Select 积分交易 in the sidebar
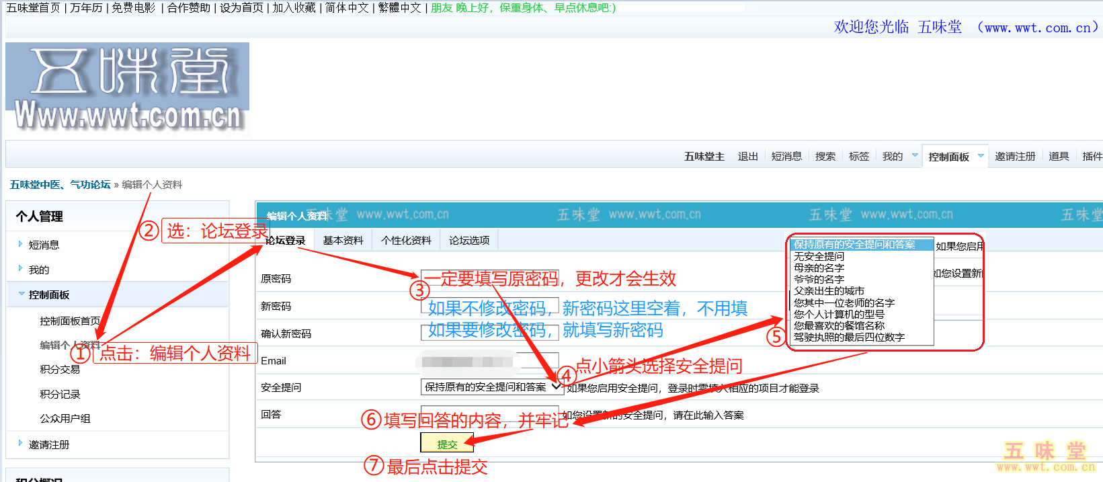The image size is (1103, 482). 60,369
